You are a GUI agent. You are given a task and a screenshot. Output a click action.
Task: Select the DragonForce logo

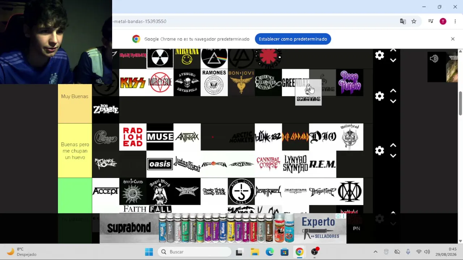point(323,191)
